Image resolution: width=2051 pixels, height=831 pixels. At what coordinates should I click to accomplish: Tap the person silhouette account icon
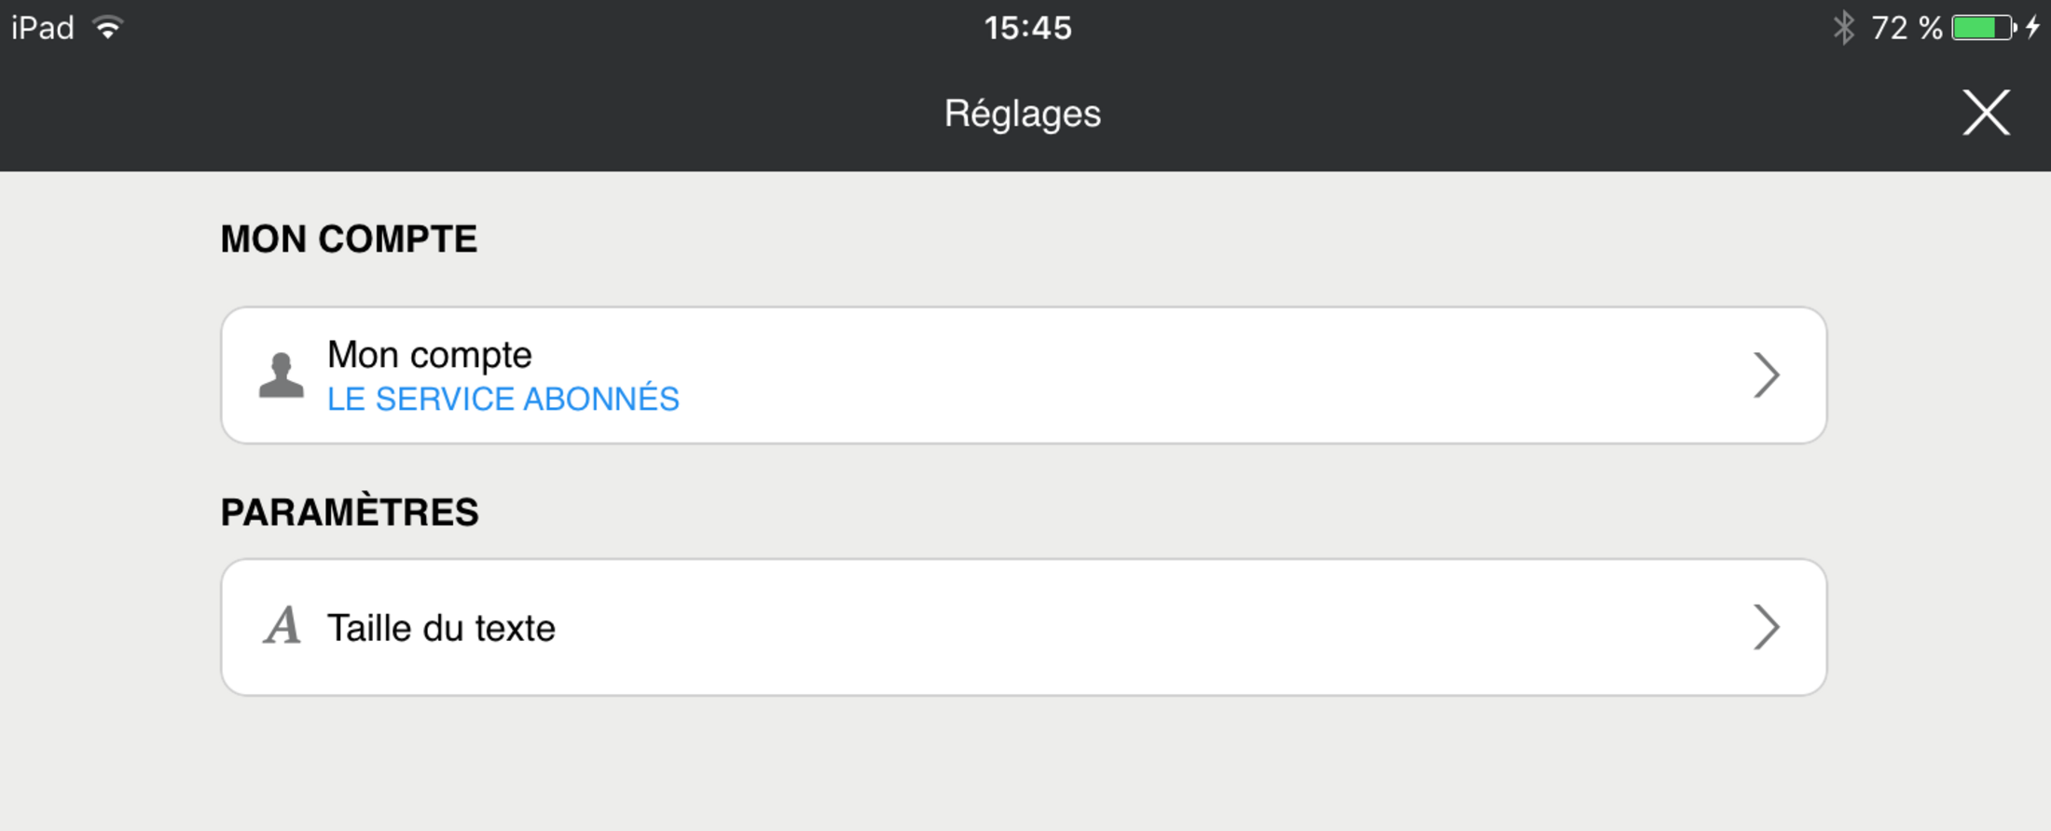point(282,375)
